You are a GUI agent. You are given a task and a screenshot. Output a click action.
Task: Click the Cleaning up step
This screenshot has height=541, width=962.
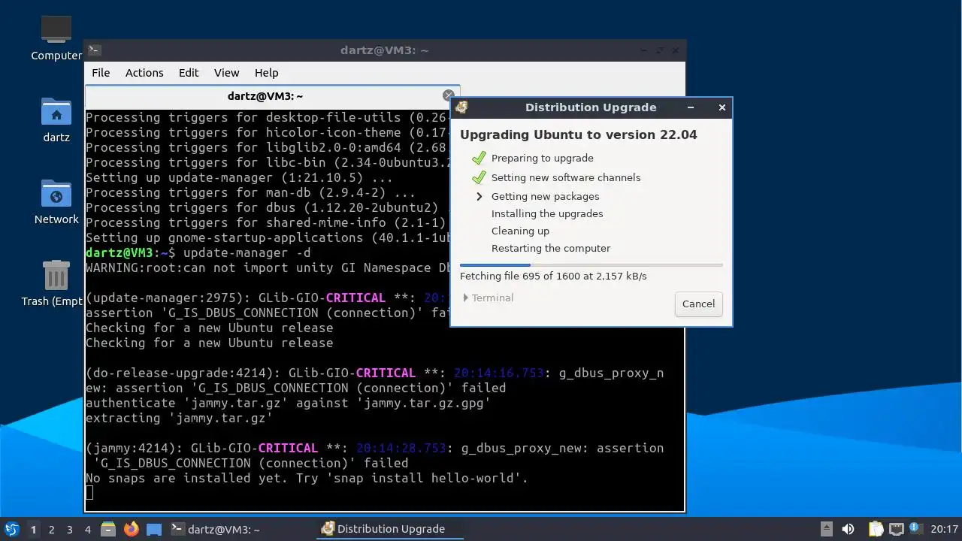520,231
